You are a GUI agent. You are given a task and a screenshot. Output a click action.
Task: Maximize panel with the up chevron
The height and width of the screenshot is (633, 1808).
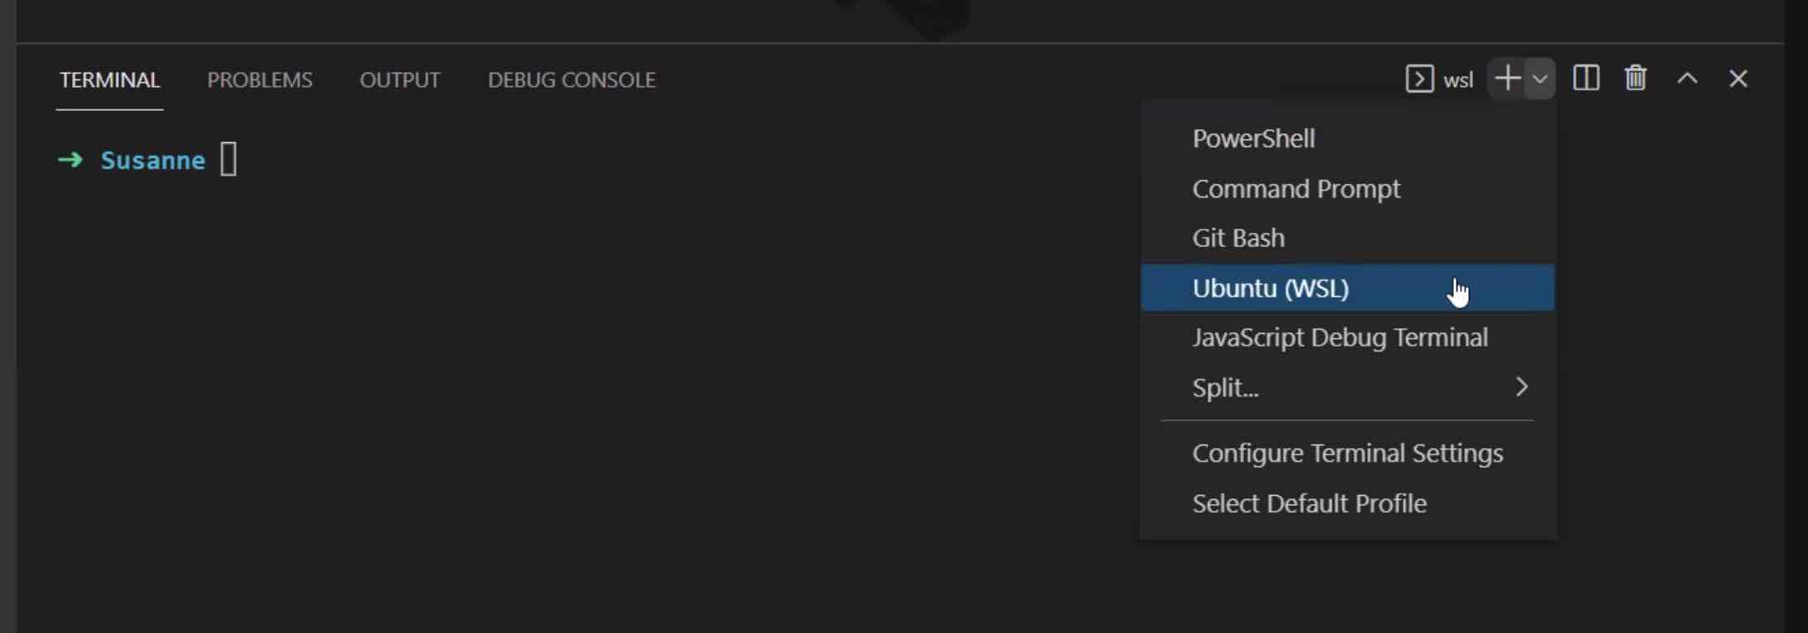1687,79
